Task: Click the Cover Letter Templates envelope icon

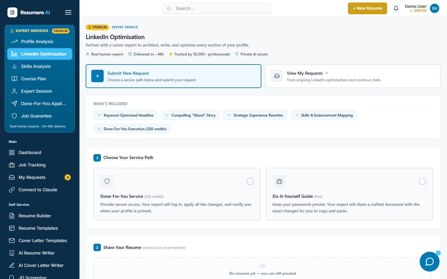Action: (x=12, y=241)
